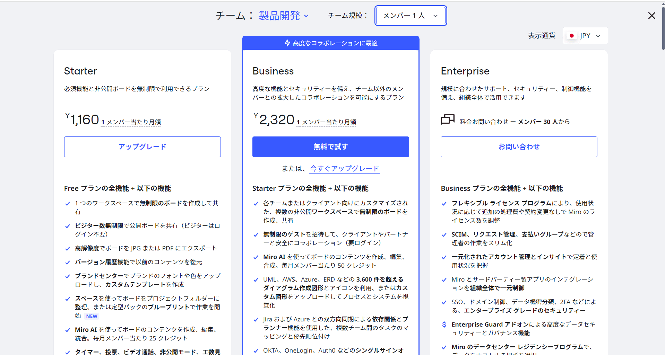
Task: Click the checkmark beside 高解像度 export feature
Action: click(x=68, y=249)
